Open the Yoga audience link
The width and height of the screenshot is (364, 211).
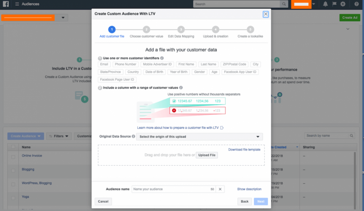(x=25, y=197)
